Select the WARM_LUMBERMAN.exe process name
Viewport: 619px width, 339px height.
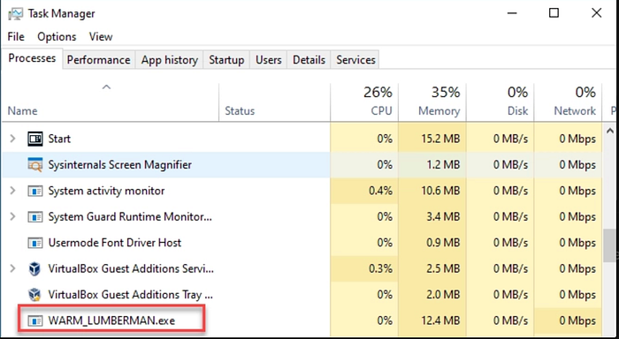point(111,320)
